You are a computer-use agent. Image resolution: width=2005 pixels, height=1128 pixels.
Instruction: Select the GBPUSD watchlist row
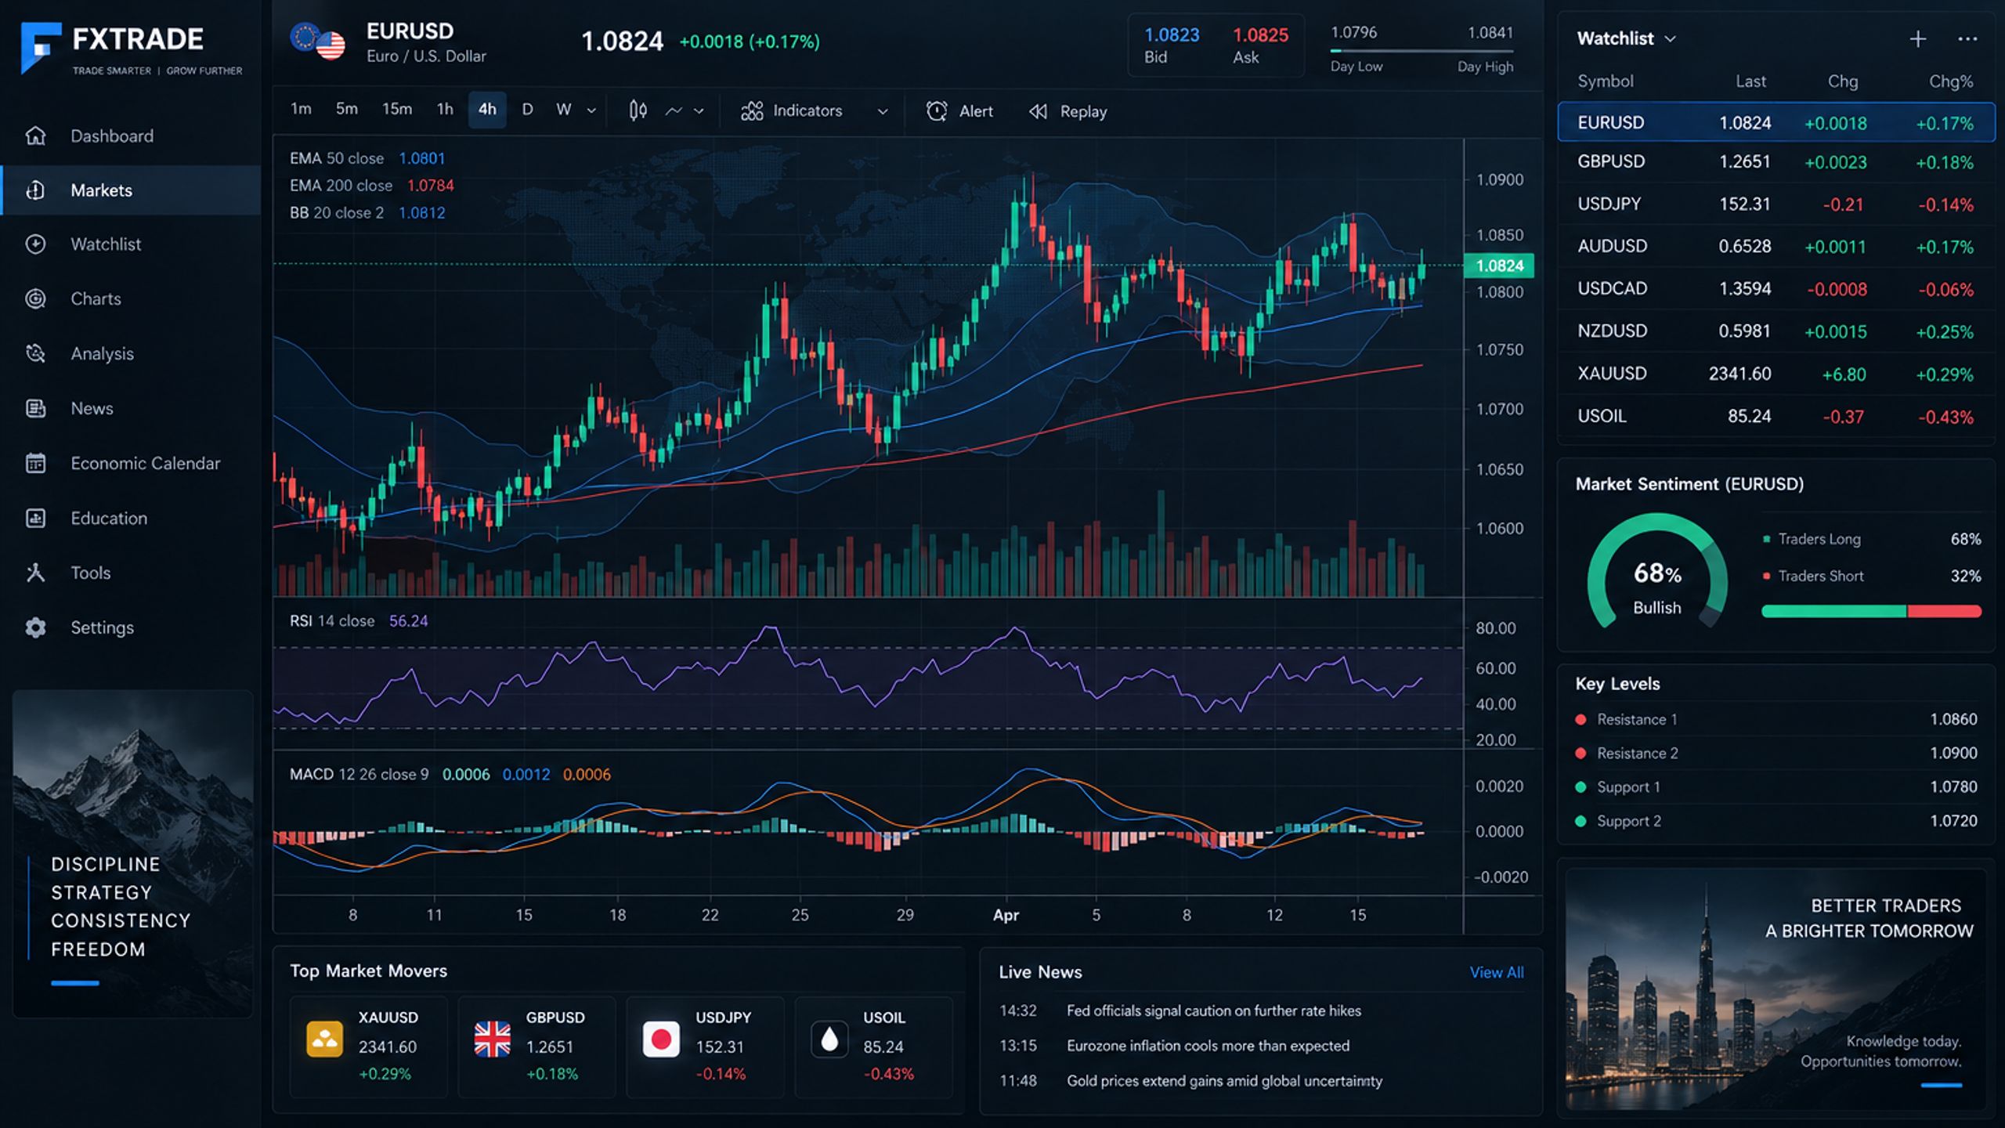[x=1776, y=162]
